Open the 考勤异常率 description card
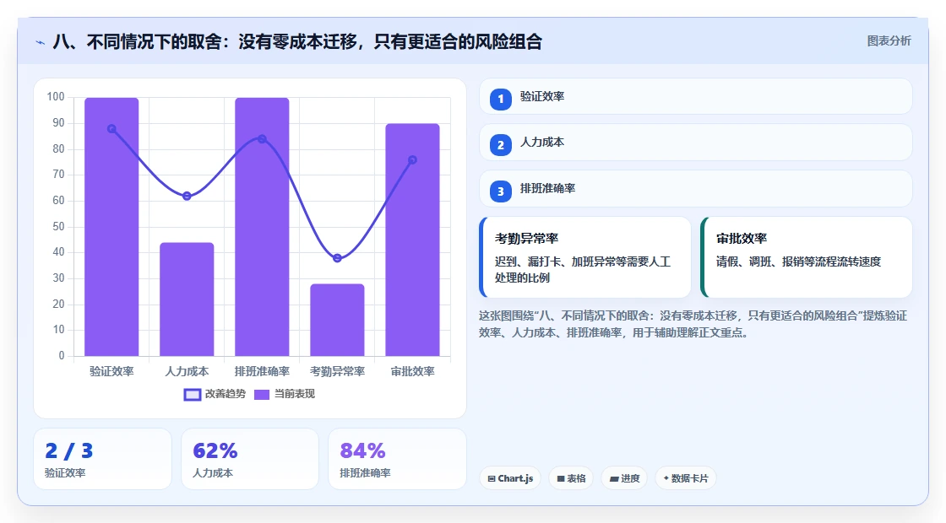Image resolution: width=946 pixels, height=523 pixels. tap(585, 257)
